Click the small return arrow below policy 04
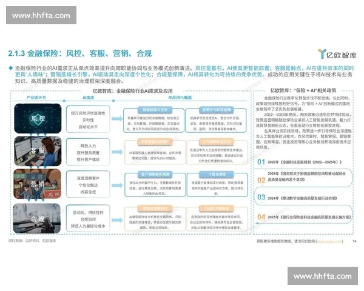This screenshot has height=291, width=364. pyautogui.click(x=257, y=223)
